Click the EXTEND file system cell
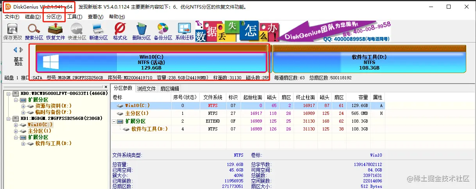Screen dimensions: 476x189 tap(213, 121)
